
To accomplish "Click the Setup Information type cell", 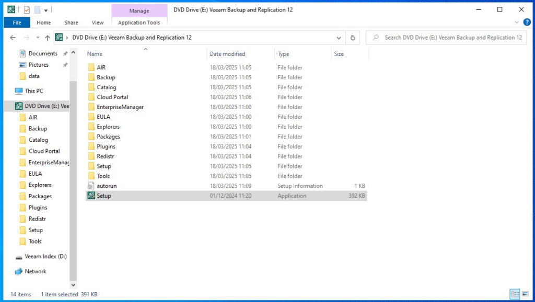I will (x=300, y=186).
